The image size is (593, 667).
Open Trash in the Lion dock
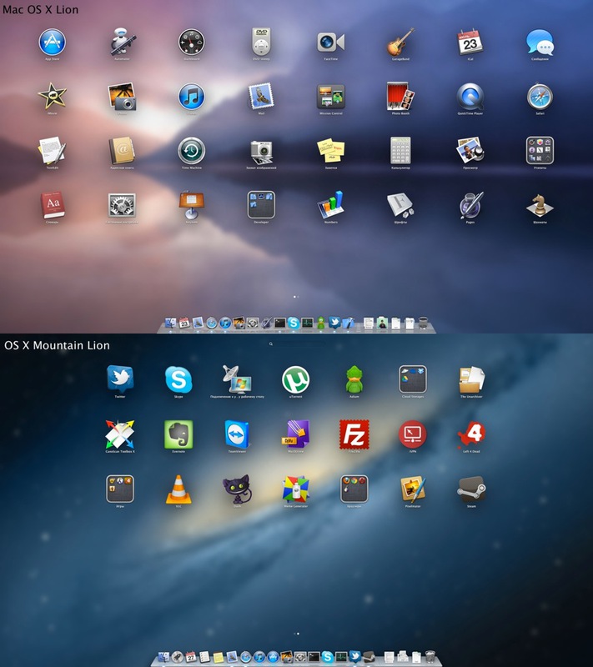point(423,323)
